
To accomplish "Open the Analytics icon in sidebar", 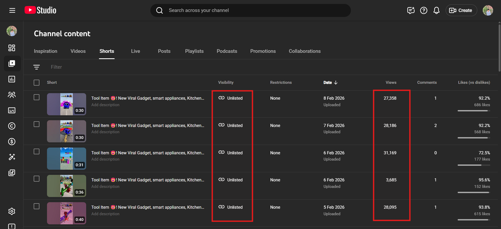I will pos(12,79).
